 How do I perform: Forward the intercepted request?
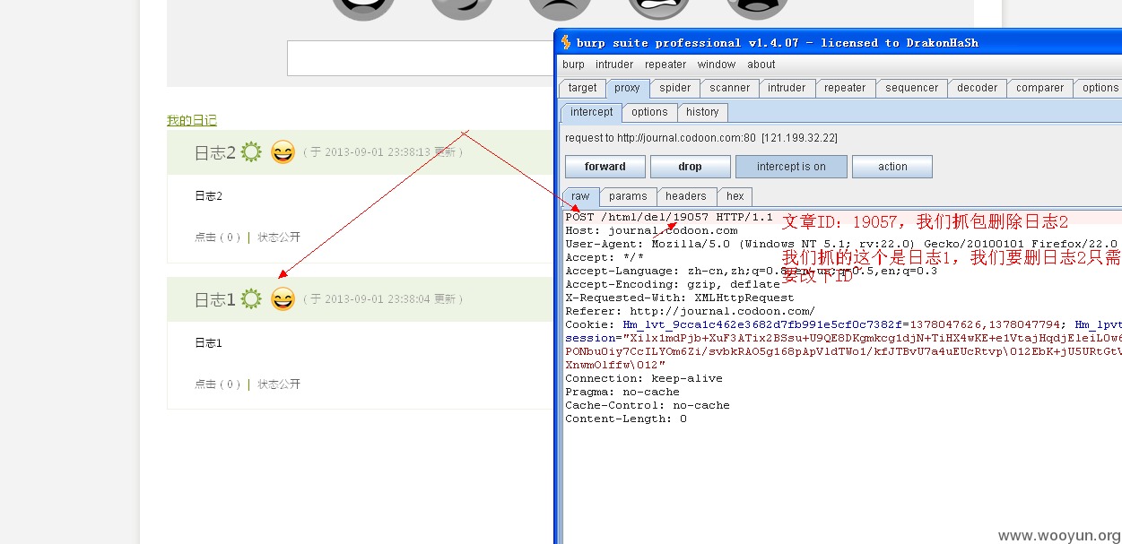pos(605,167)
